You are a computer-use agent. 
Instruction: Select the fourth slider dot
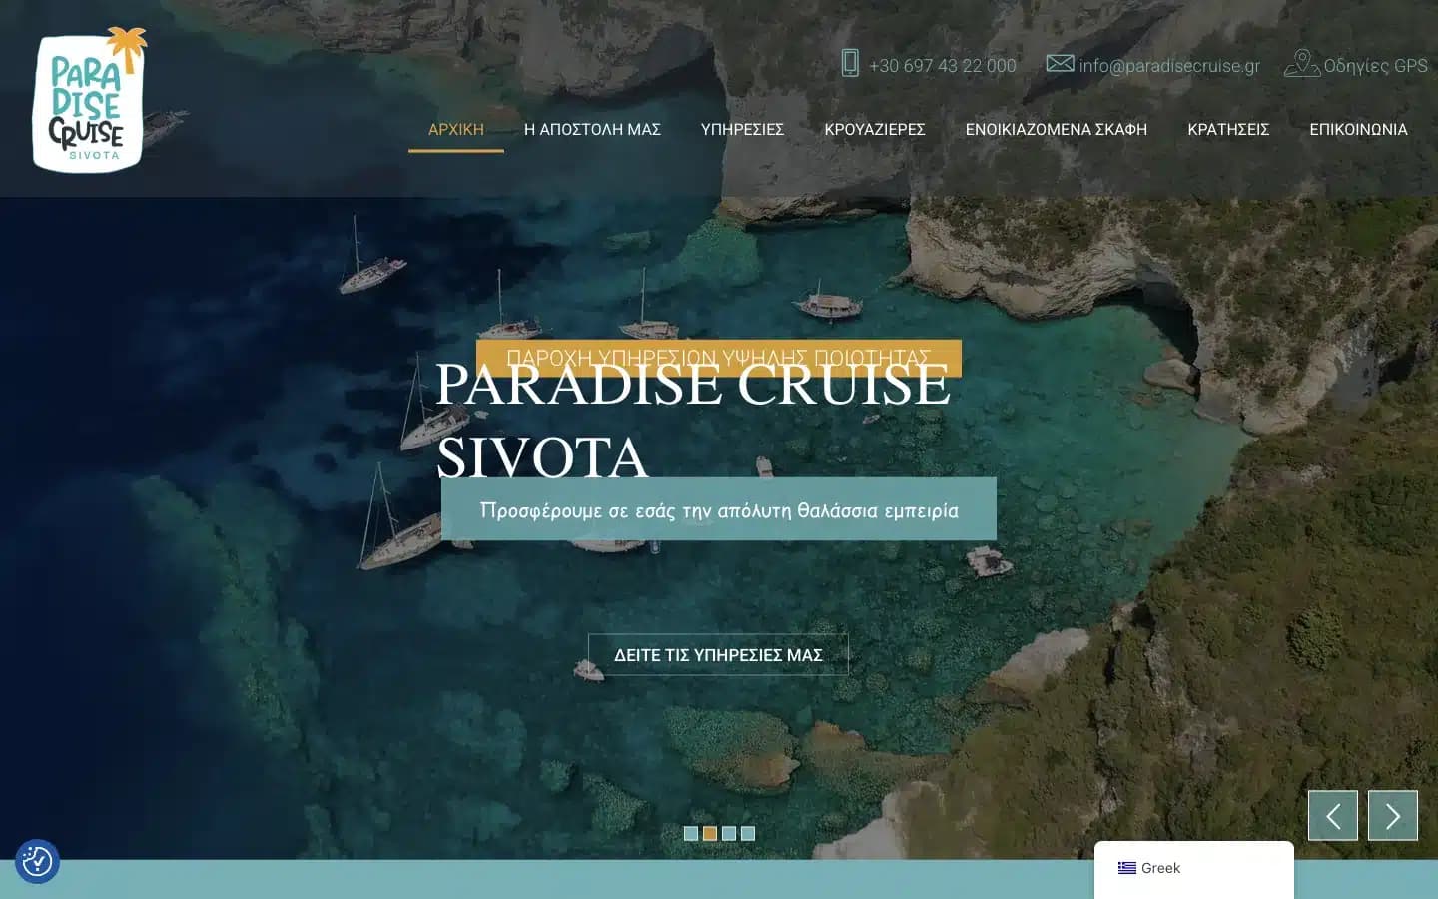pyautogui.click(x=748, y=833)
